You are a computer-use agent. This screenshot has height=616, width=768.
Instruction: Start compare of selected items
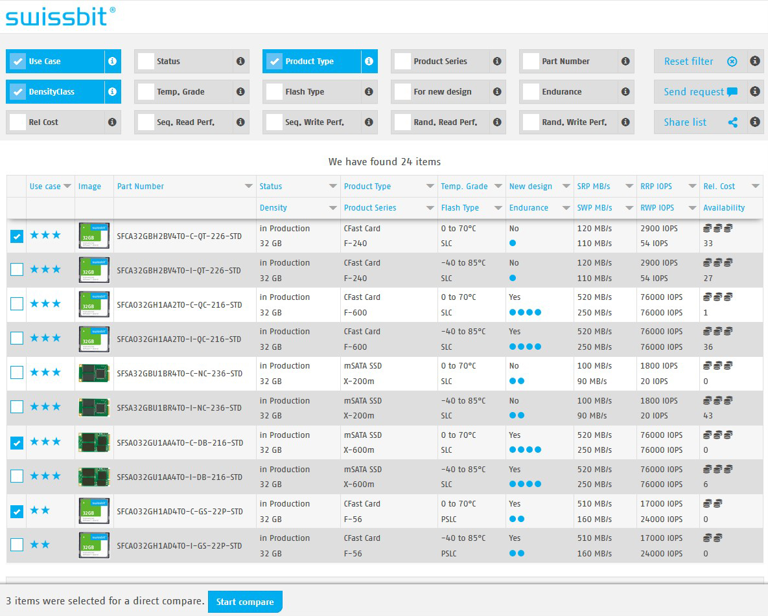245,602
